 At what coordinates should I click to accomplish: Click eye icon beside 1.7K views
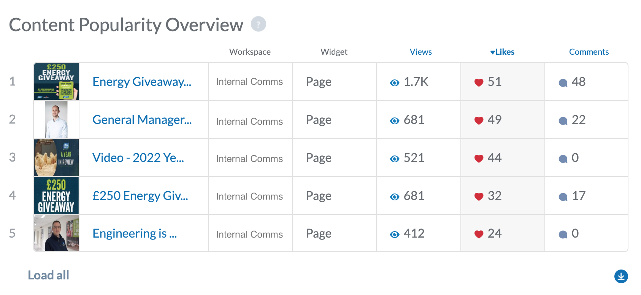click(395, 83)
